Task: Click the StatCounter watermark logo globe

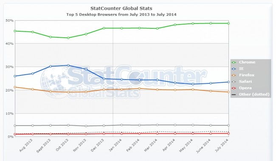Action: pyautogui.click(x=55, y=81)
